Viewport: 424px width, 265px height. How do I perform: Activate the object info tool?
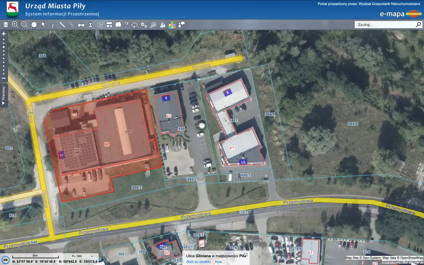coord(53,25)
